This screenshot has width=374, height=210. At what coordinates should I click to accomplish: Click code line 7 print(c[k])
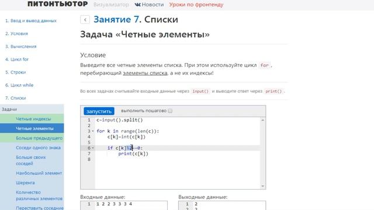(x=133, y=153)
